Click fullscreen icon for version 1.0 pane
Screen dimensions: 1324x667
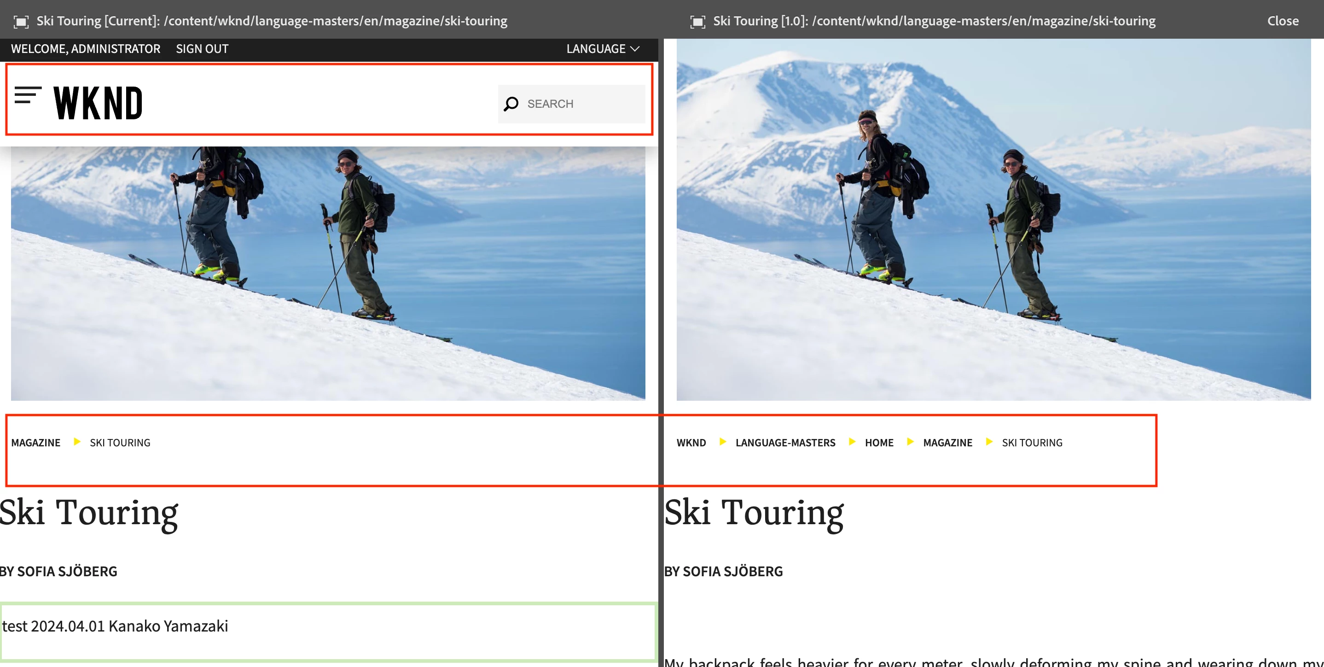pyautogui.click(x=697, y=21)
